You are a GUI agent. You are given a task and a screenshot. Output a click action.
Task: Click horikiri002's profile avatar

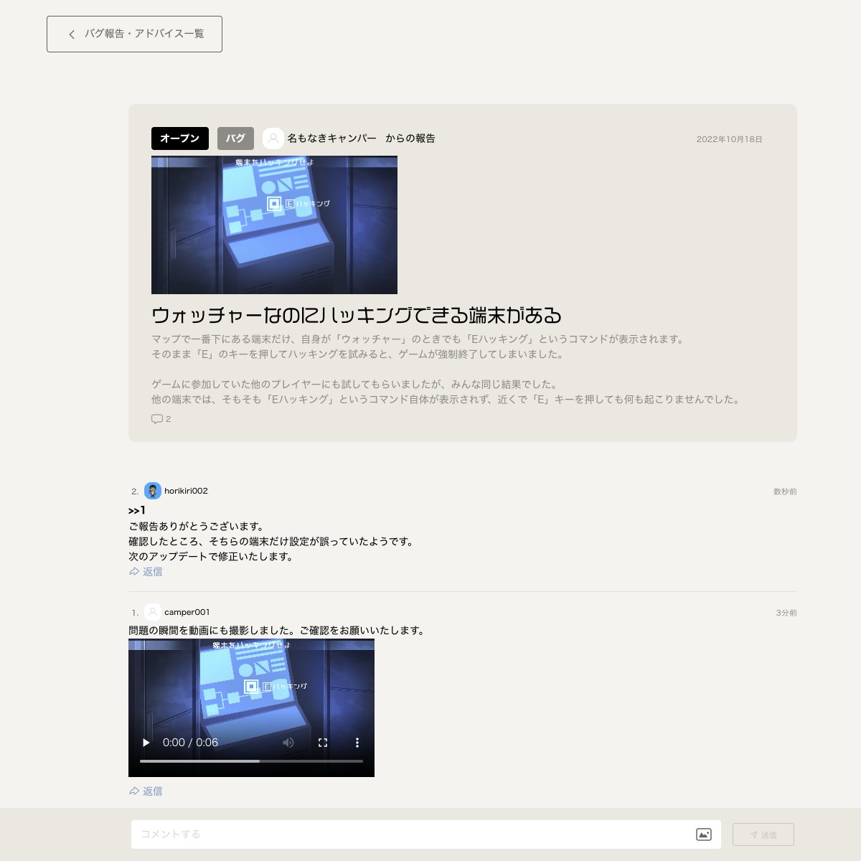point(153,491)
